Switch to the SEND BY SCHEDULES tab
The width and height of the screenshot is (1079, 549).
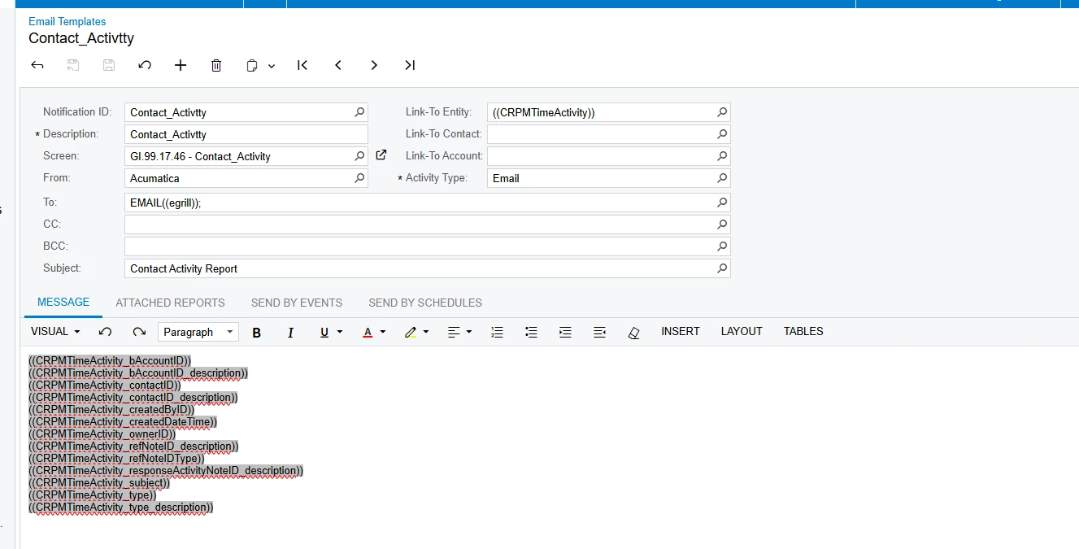click(x=425, y=303)
